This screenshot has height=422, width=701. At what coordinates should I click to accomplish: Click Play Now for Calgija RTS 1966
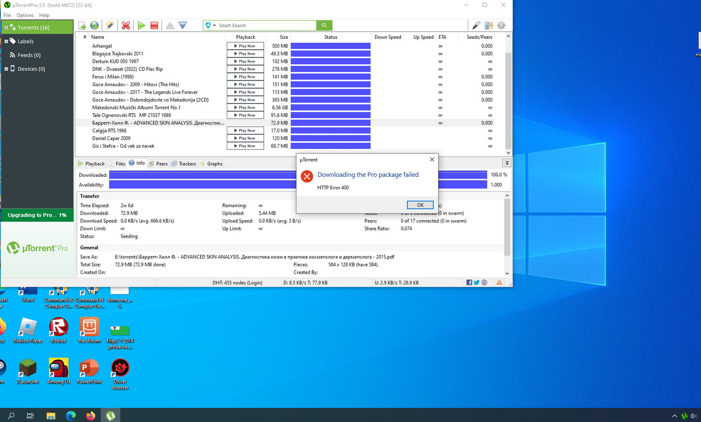click(245, 130)
